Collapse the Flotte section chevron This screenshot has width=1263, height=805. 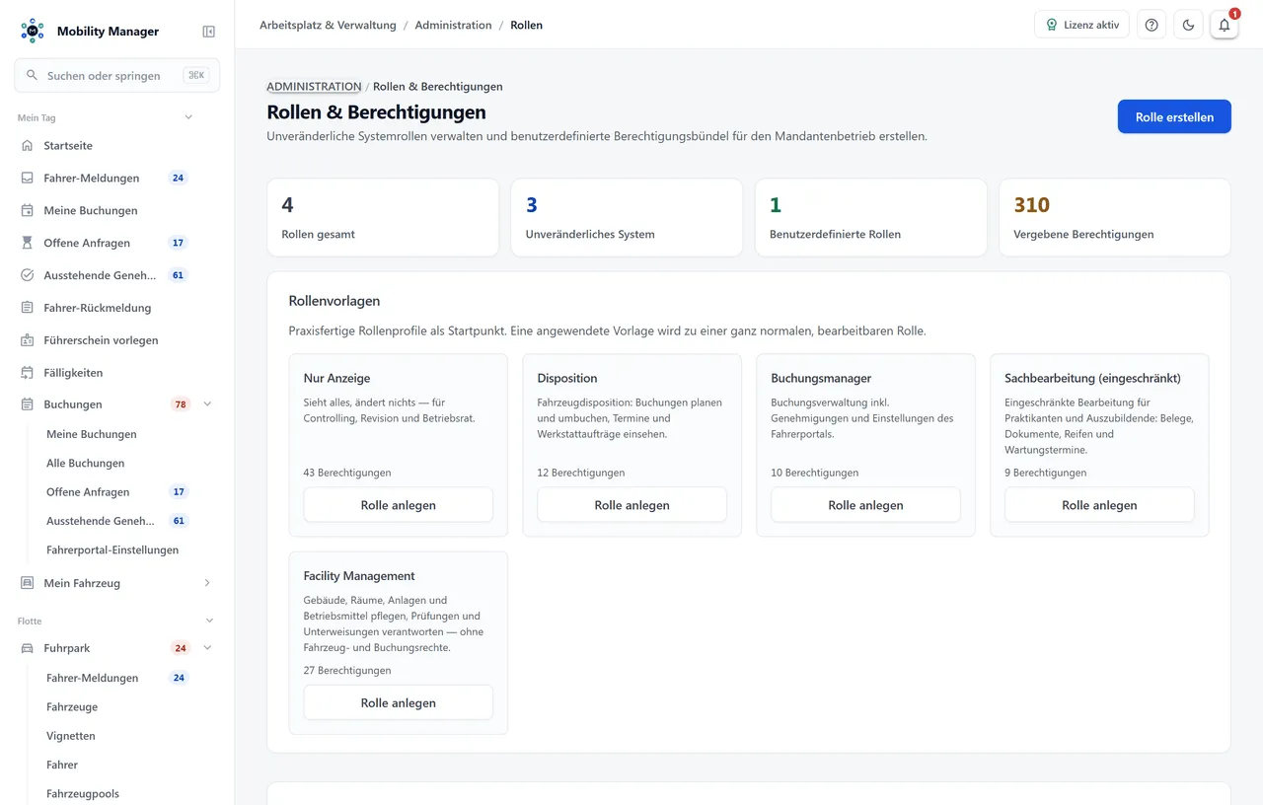tap(209, 621)
